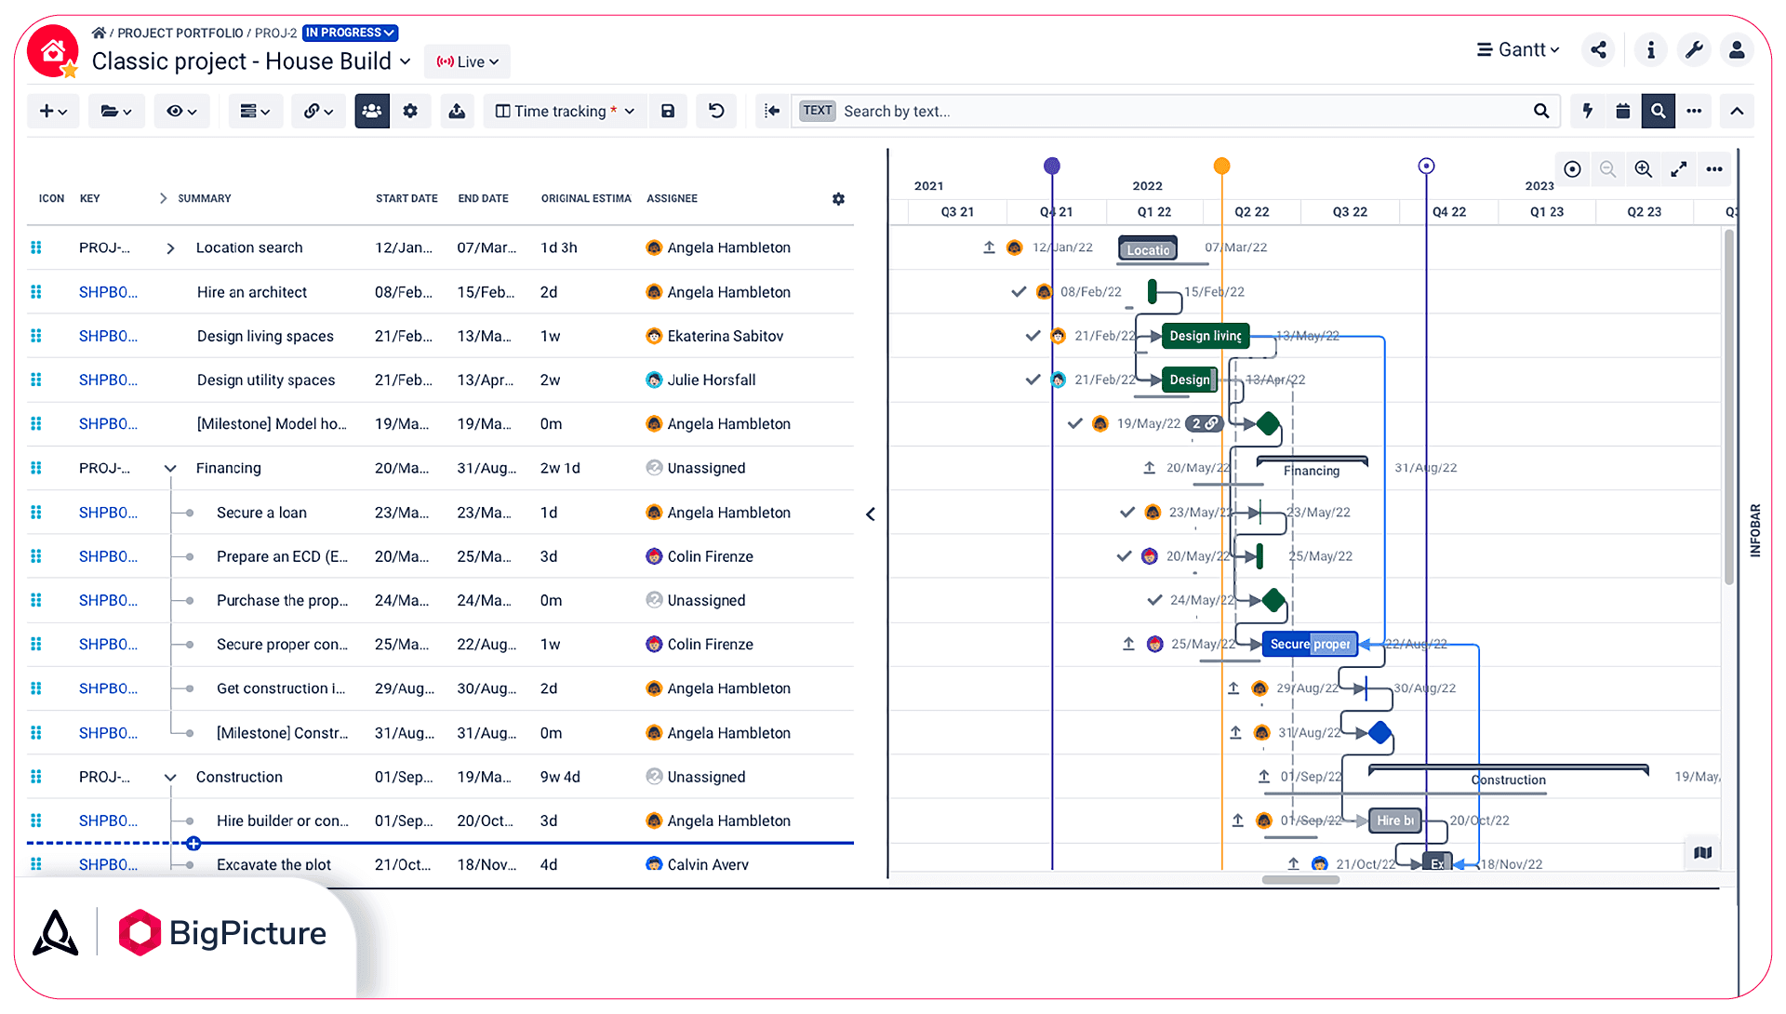Zoom out the Gantt timeline
The image size is (1786, 1014).
click(1607, 169)
